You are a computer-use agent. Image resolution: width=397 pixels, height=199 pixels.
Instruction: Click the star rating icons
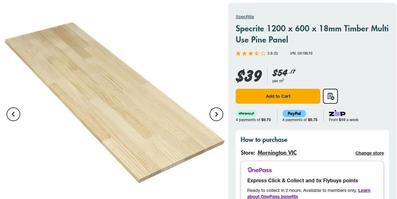pos(250,53)
